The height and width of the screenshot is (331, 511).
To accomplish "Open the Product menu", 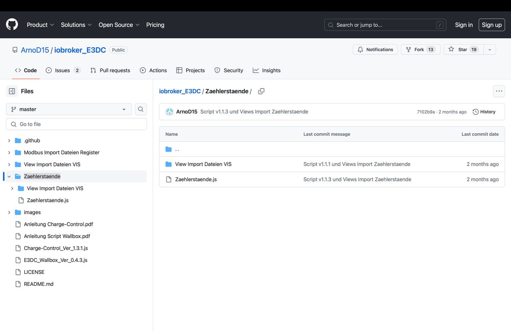I will click(40, 25).
